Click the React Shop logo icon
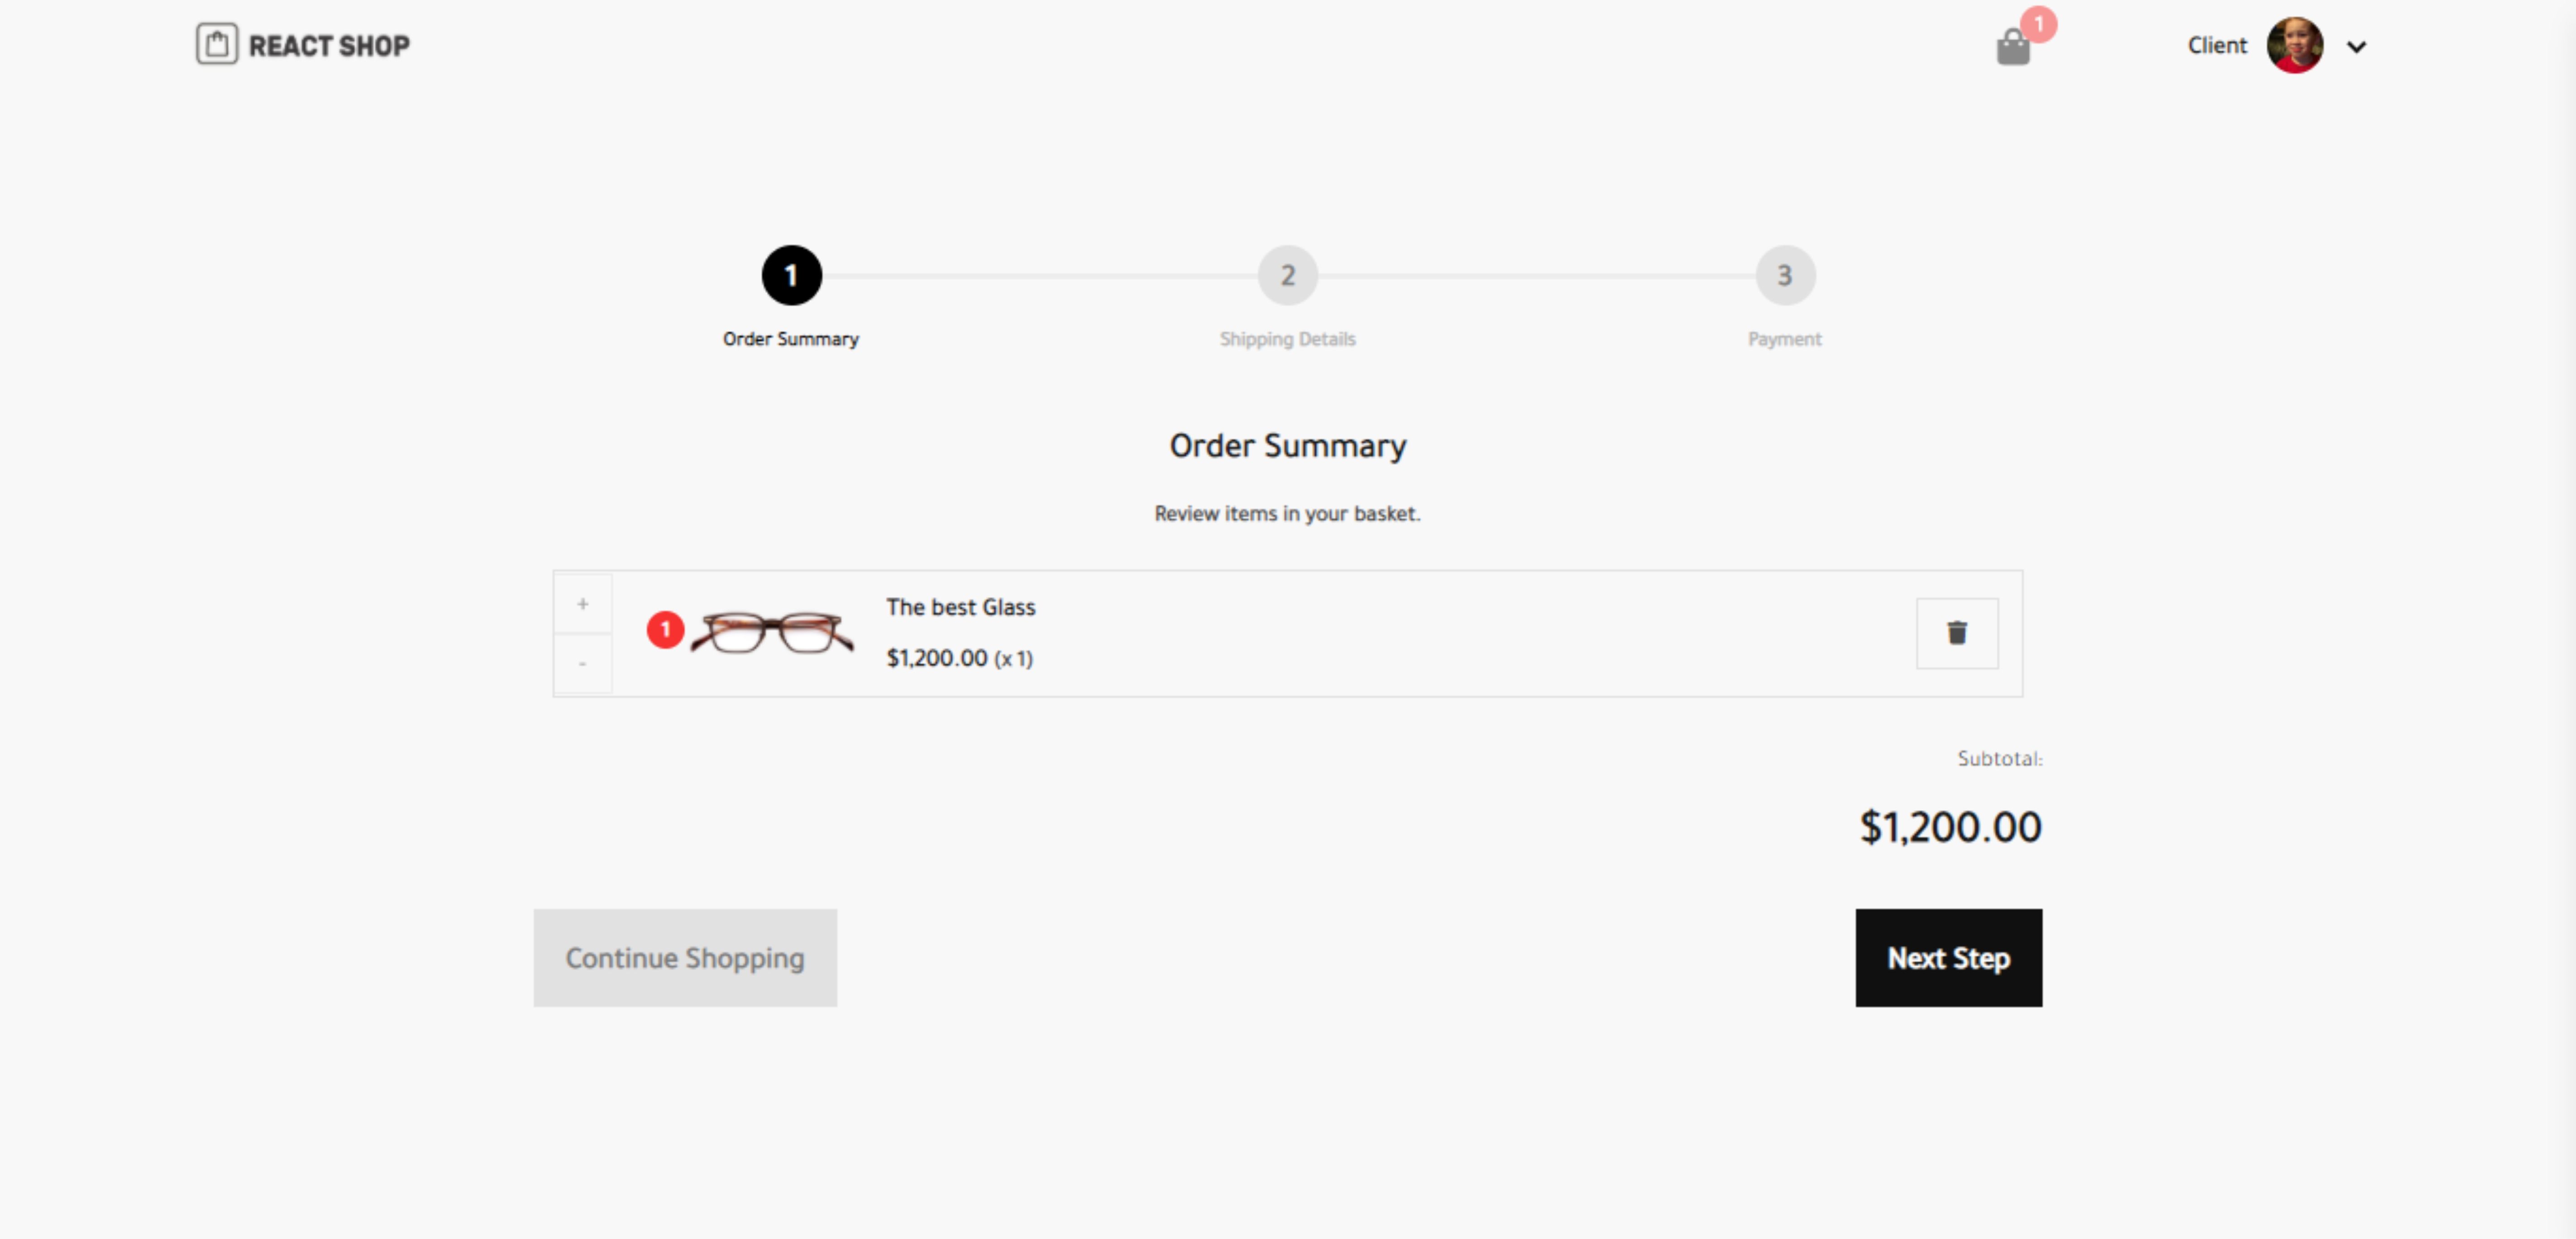2576x1239 pixels. [217, 44]
